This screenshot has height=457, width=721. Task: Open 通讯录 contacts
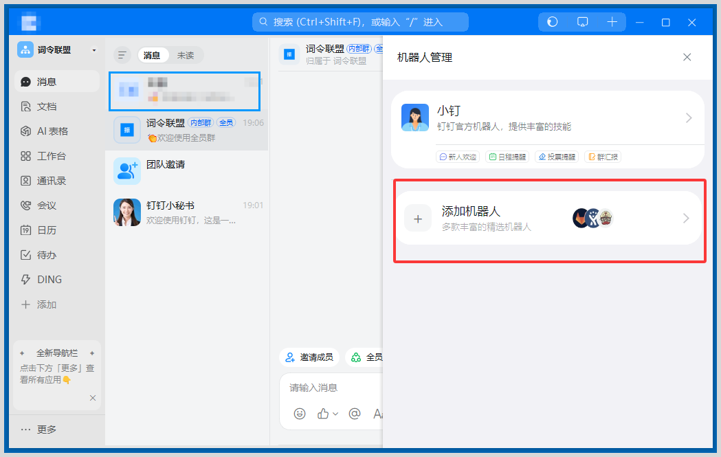click(50, 181)
